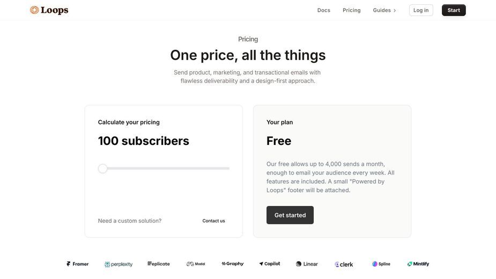Click the Log in button
Screen dimensions: 496x279
pos(421,10)
